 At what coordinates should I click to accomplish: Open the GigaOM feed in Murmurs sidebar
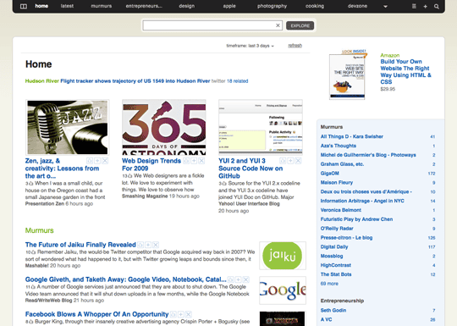(x=330, y=174)
